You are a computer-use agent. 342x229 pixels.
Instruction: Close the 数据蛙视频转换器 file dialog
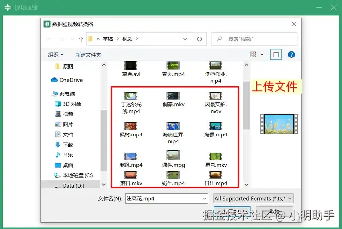pyautogui.click(x=294, y=24)
